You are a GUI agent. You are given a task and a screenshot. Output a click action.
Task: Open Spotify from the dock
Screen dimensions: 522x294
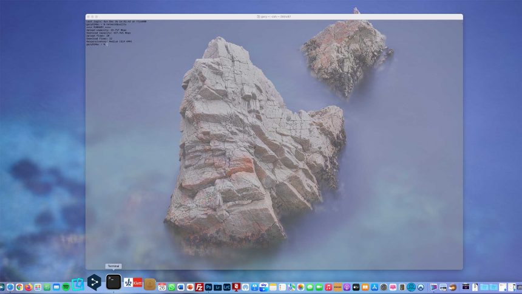click(x=66, y=287)
